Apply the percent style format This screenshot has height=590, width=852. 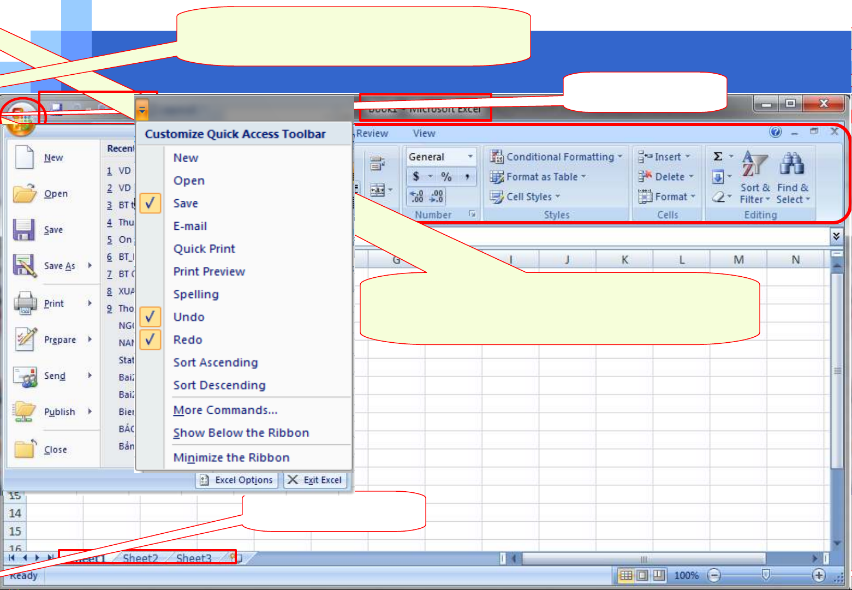pyautogui.click(x=446, y=177)
